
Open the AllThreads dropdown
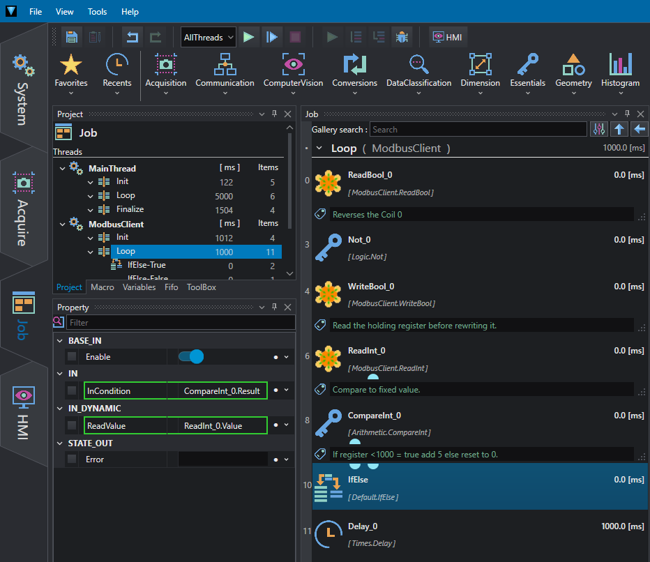tap(209, 37)
